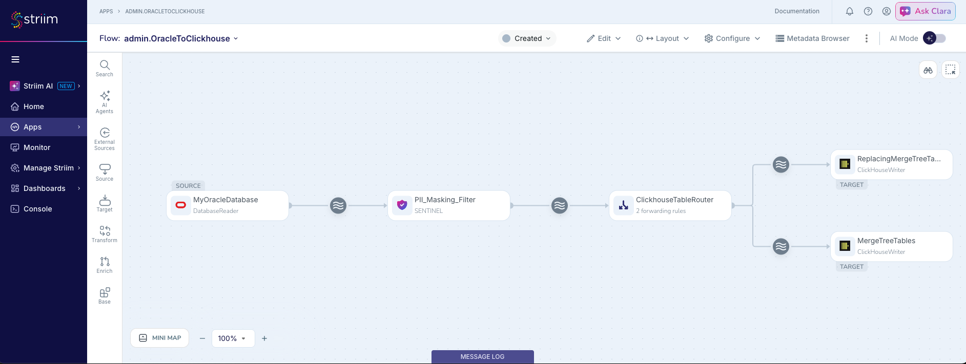
Task: Open the Edit dropdown menu
Action: pyautogui.click(x=604, y=38)
